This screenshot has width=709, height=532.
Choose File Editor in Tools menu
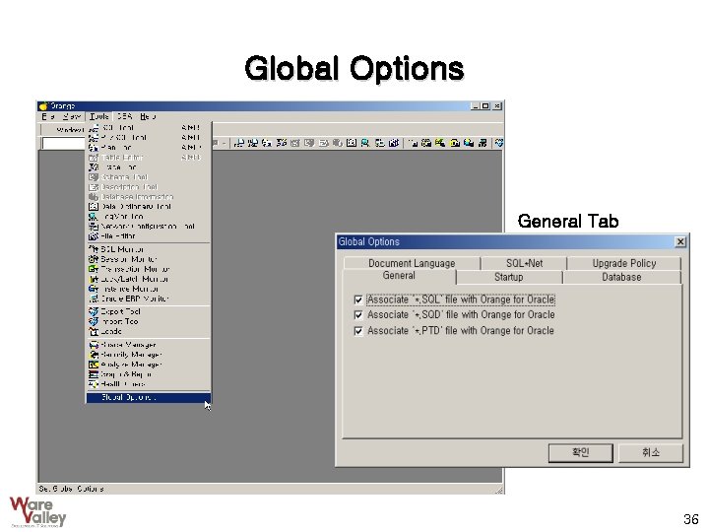coord(149,236)
